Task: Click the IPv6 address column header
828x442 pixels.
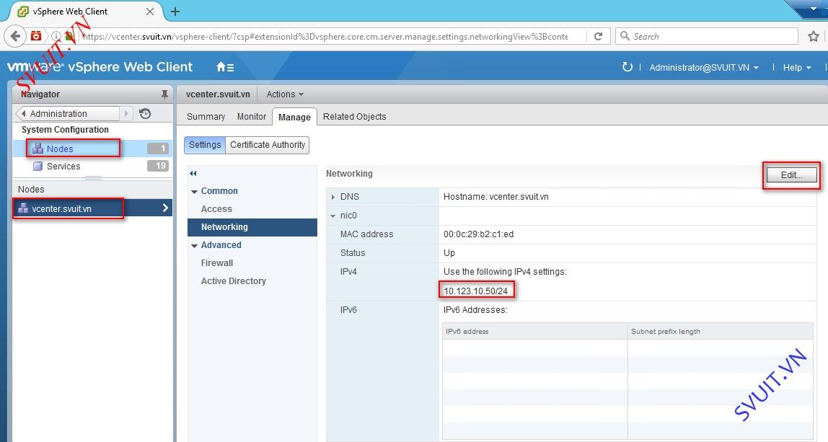Action: coord(535,331)
